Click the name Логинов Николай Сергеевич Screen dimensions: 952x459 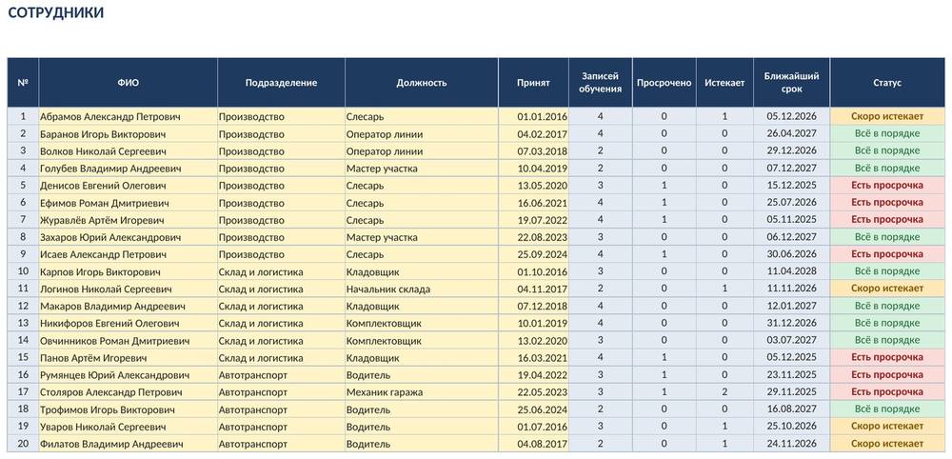click(x=107, y=289)
